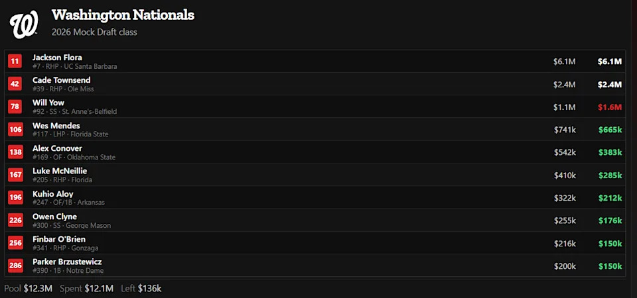This screenshot has height=298, width=637.
Task: Open Jackson Flora's player name
Action: (x=57, y=58)
